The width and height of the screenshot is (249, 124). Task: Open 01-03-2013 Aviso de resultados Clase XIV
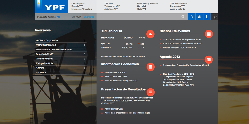tap(182, 44)
